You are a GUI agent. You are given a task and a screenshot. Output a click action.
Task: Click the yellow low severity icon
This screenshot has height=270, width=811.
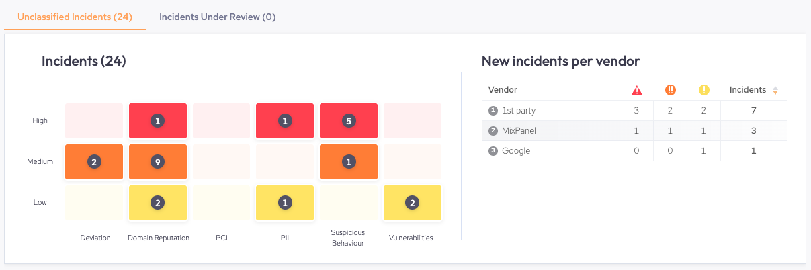(x=703, y=90)
